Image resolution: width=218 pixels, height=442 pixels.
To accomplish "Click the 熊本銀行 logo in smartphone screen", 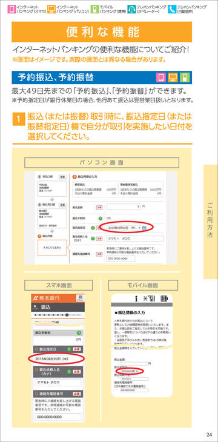I will 47,299.
